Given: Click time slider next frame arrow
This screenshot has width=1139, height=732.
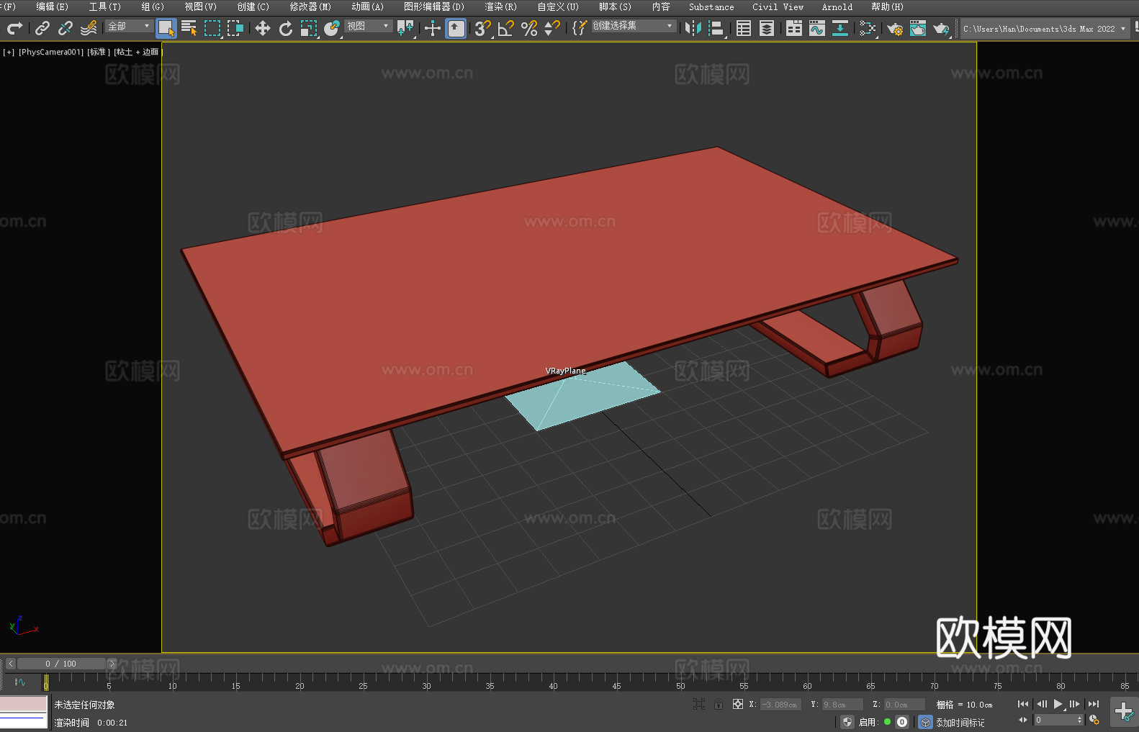Looking at the screenshot, I should click(112, 664).
